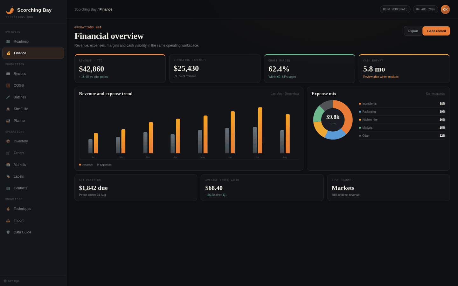Click the Inventory box icon
458x286 pixels.
(x=8, y=141)
